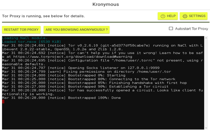Click the gear Settings icon
210x131 pixels.
(185, 16)
